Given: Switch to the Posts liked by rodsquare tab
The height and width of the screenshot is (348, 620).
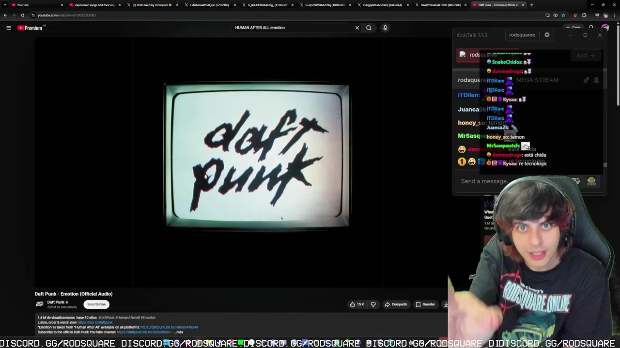Looking at the screenshot, I should click(x=152, y=5).
